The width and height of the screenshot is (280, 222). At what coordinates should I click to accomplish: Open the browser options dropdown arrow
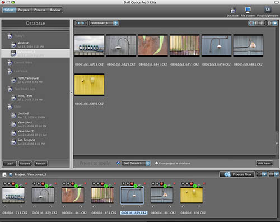pyautogui.click(x=275, y=23)
